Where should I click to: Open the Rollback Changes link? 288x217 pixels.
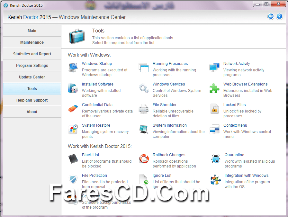tap(169, 155)
